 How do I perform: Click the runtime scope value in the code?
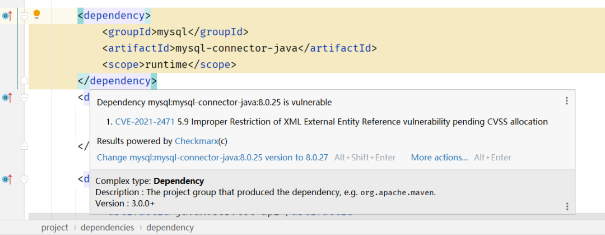pyautogui.click(x=166, y=64)
